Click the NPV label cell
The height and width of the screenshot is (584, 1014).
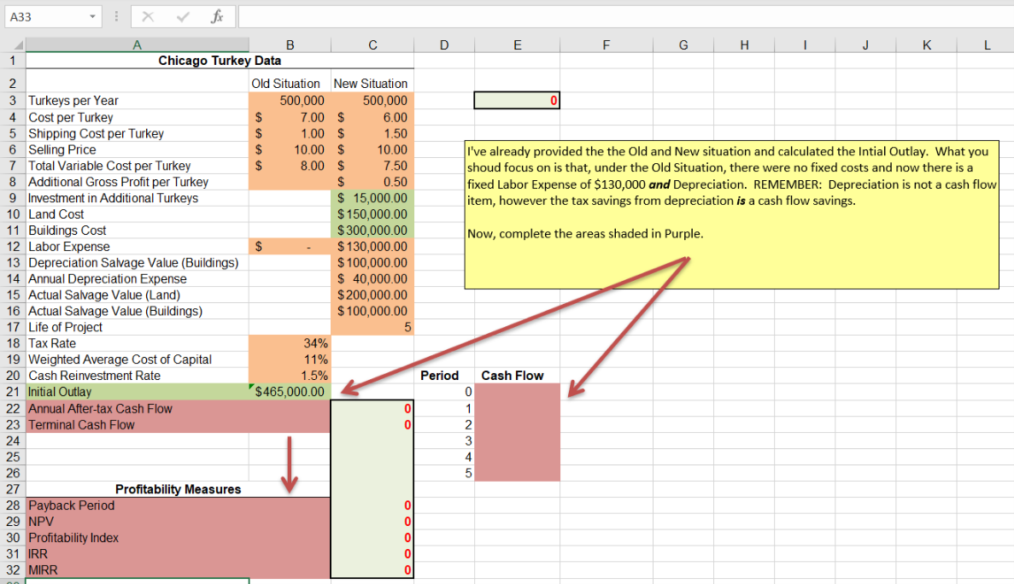137,522
